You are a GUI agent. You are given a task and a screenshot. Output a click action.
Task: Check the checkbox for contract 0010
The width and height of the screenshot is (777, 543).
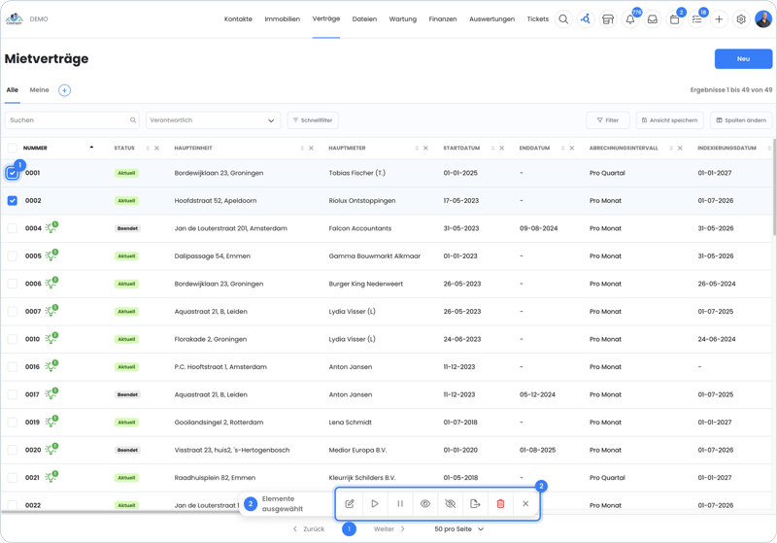click(x=13, y=339)
